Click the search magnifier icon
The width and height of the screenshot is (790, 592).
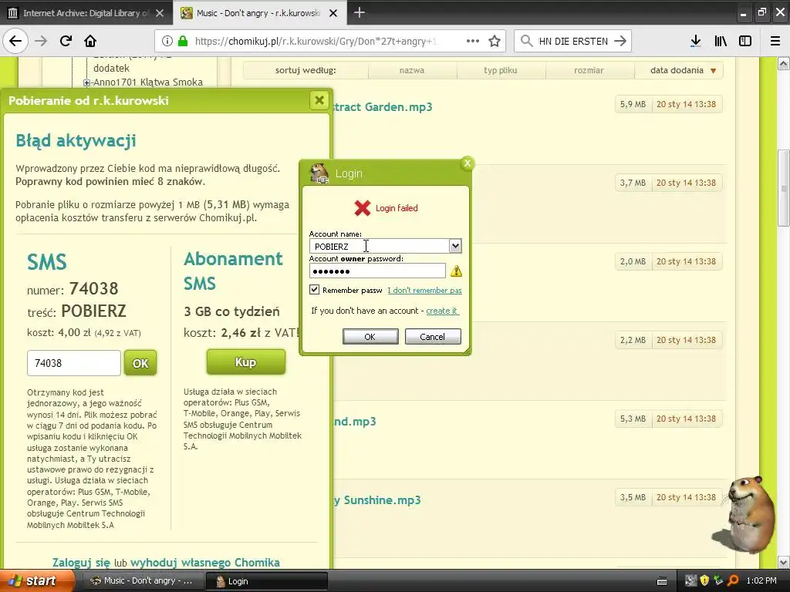[526, 41]
